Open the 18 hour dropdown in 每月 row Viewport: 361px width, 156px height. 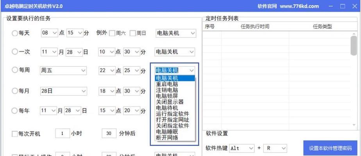[x=107, y=91]
